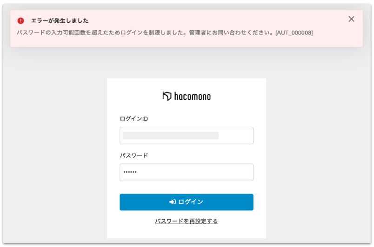Focus the ログインID input field
Screen dimensions: 374x247
(x=186, y=136)
